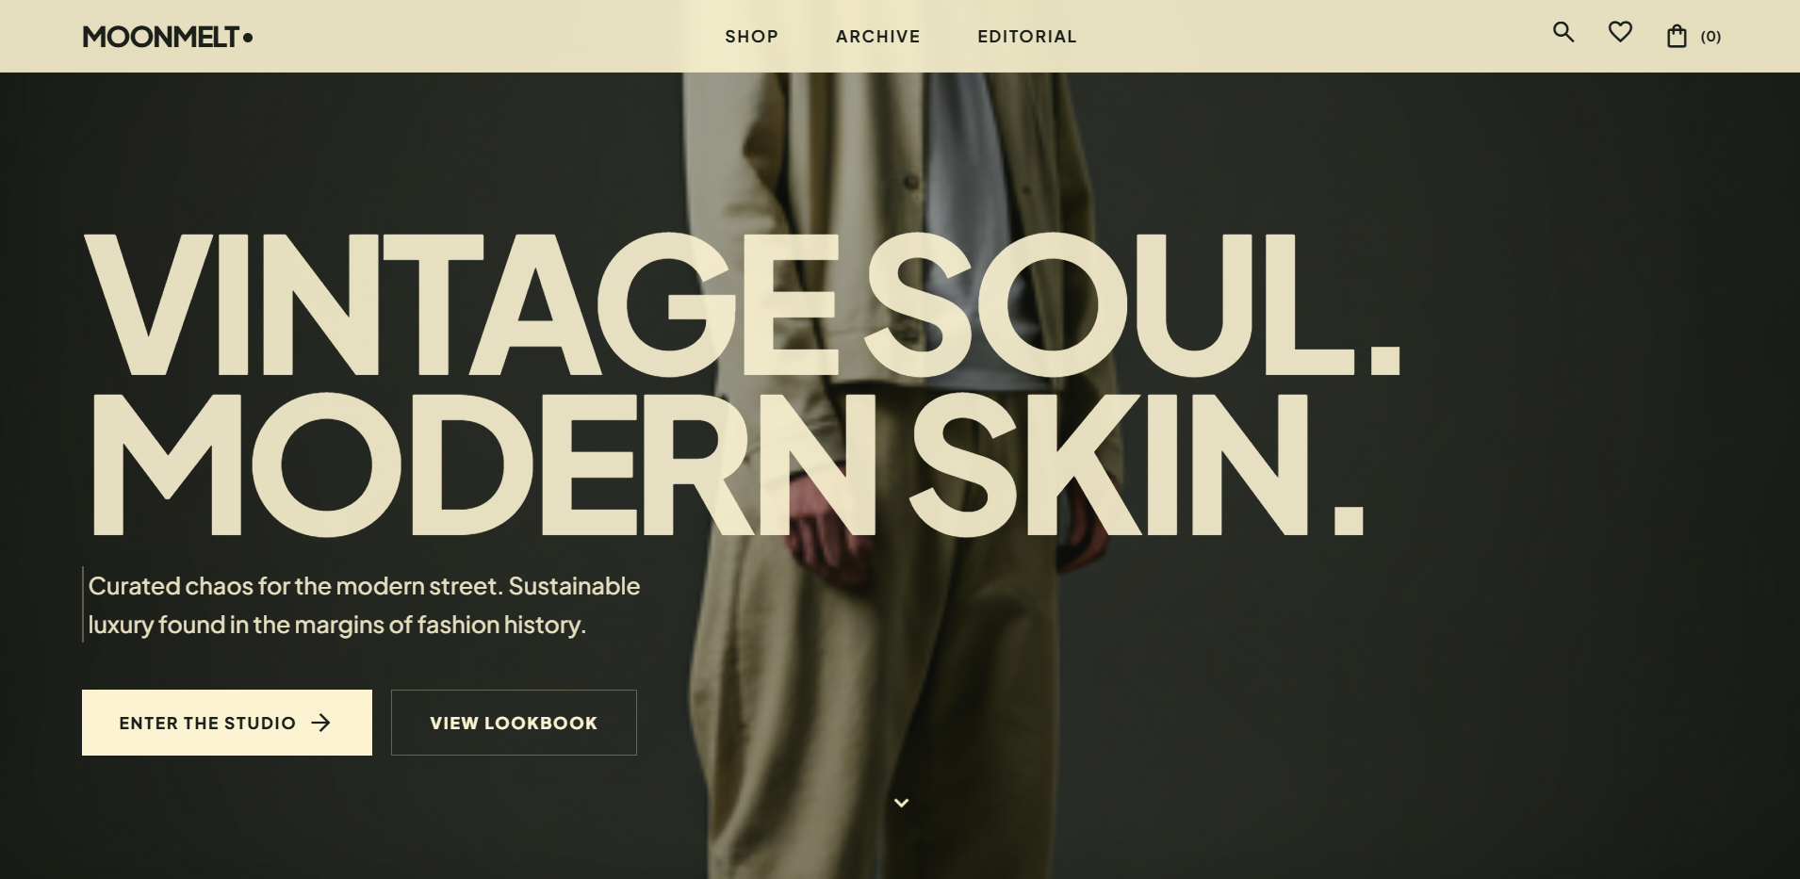Click the MOONMELT logo wordmark

point(161,37)
